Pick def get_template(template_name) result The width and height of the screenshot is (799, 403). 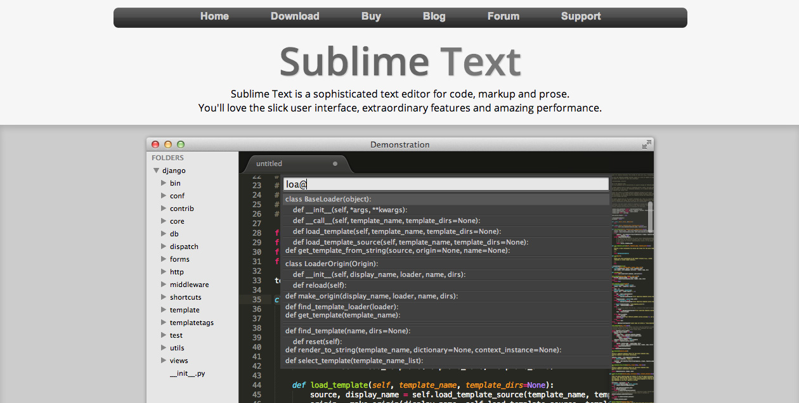pyautogui.click(x=445, y=315)
